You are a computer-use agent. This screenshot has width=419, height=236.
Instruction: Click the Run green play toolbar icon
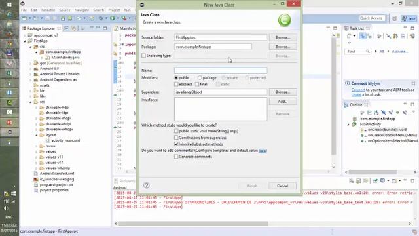click(113, 18)
